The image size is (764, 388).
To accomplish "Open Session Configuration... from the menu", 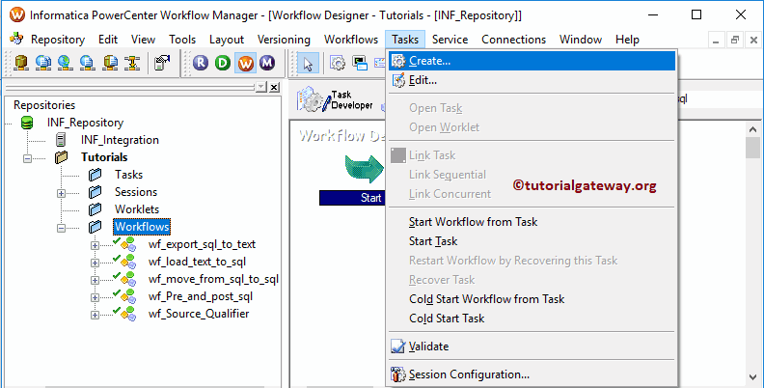I will [532, 374].
